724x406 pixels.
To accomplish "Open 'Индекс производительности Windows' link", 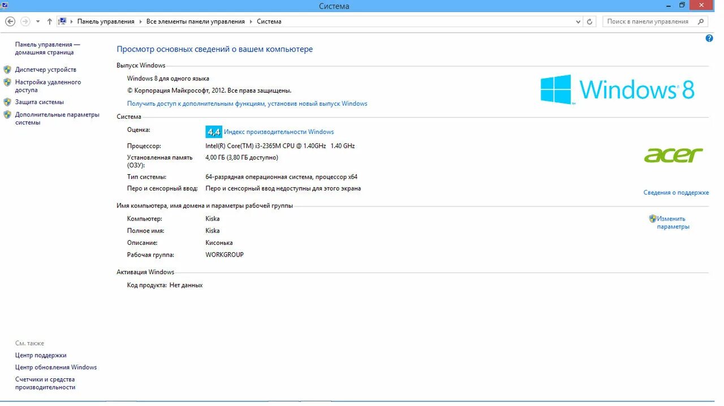I will (x=279, y=132).
